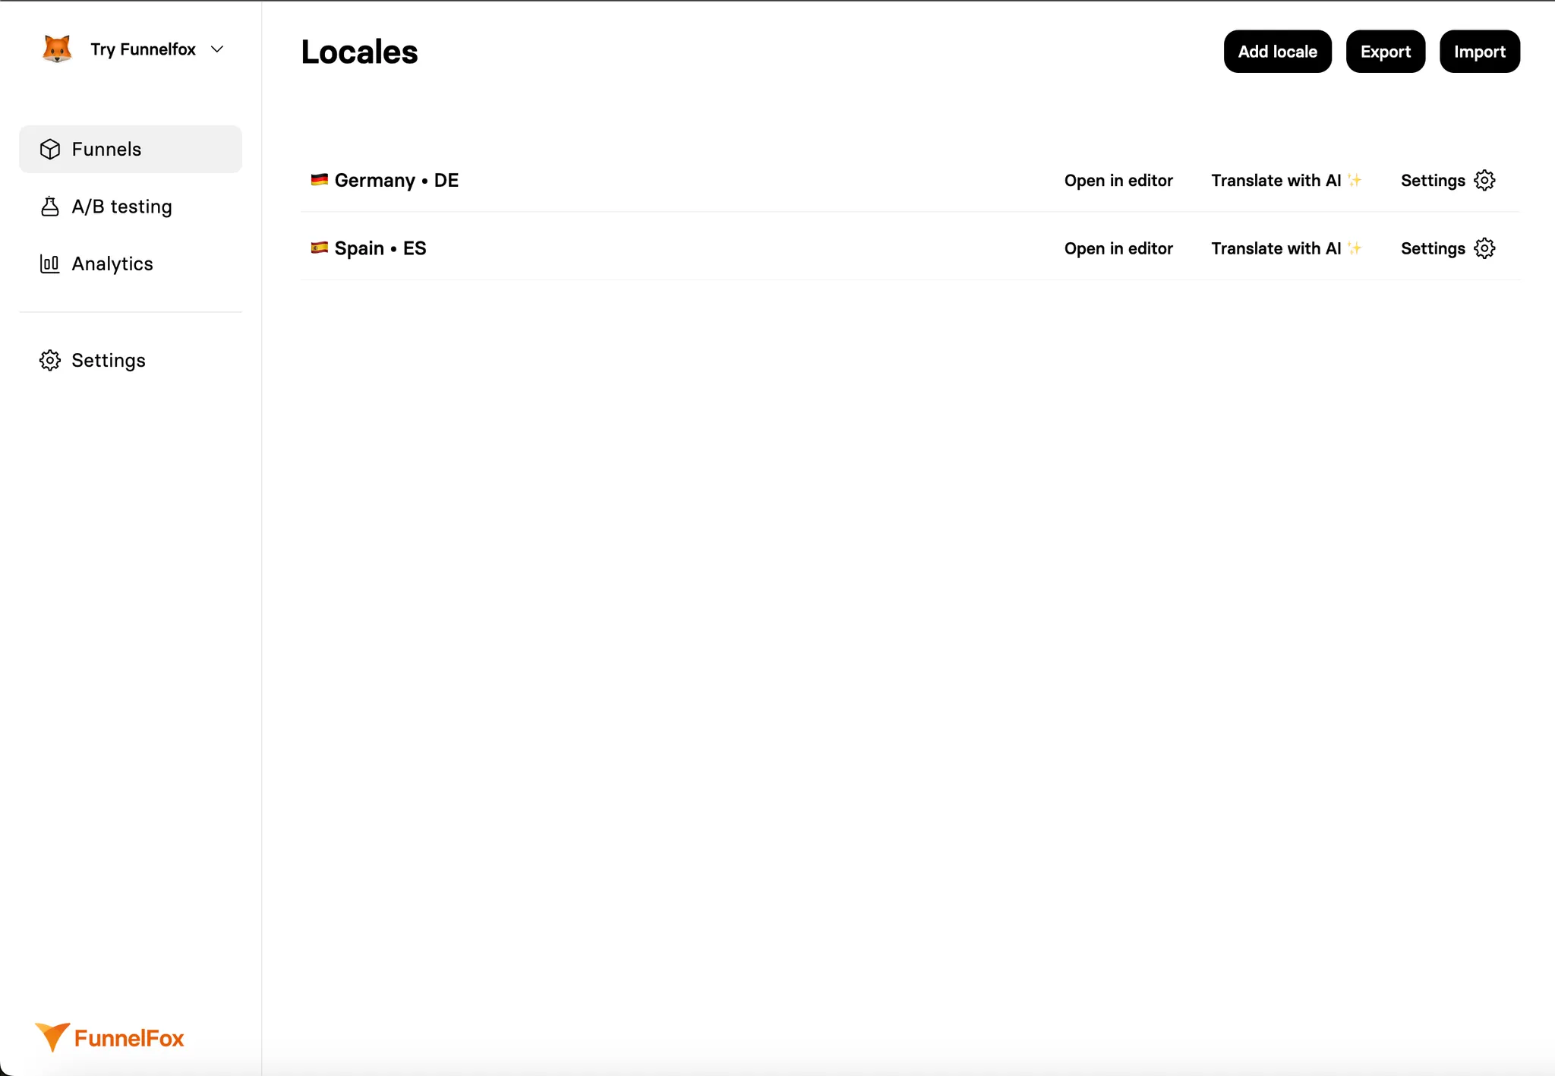Viewport: 1555px width, 1076px height.
Task: Click the sidebar Settings gear icon
Action: [x=50, y=361]
